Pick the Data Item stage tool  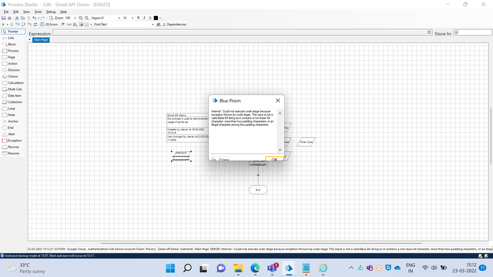tap(14, 96)
